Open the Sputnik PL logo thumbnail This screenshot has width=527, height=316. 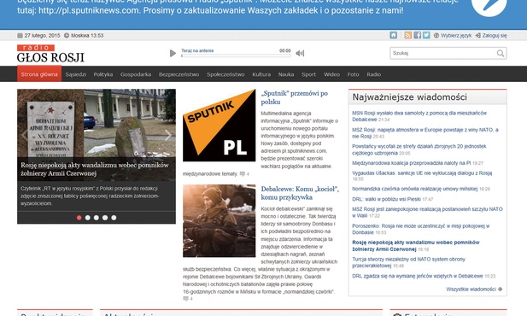[x=220, y=125]
